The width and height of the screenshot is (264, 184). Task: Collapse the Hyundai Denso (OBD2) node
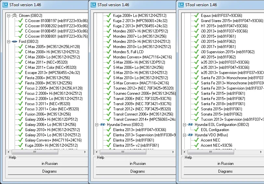pos(97,125)
